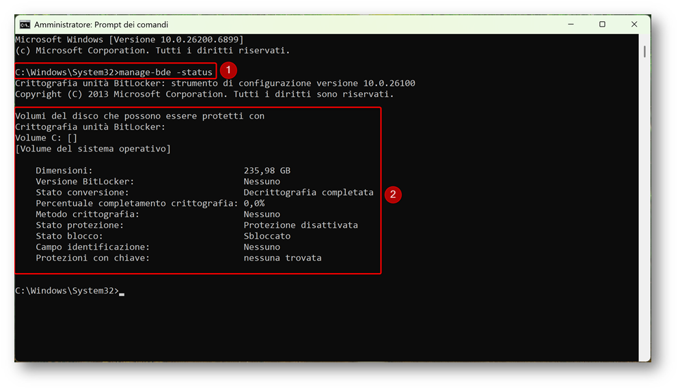The height and width of the screenshot is (391, 680).
Task: Click the 'Crittografia unità BitLocker: strumento' line
Action: click(215, 83)
